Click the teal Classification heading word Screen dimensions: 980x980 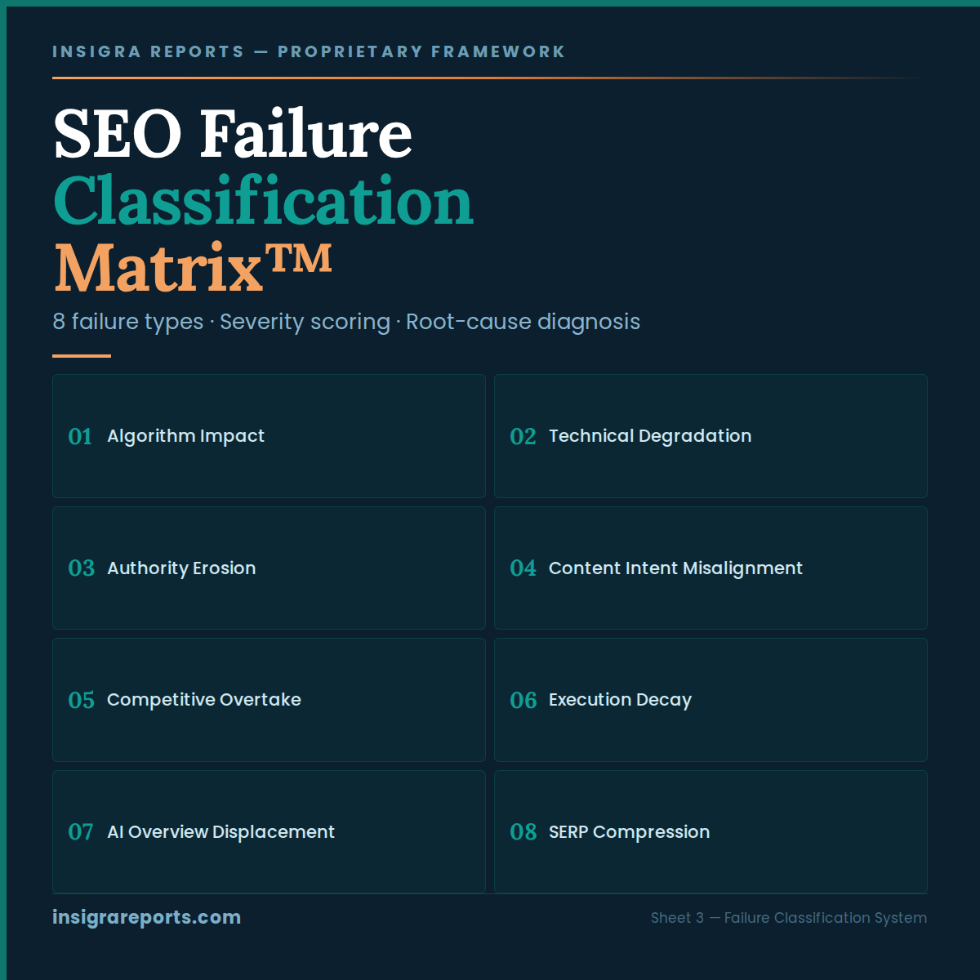tap(263, 201)
